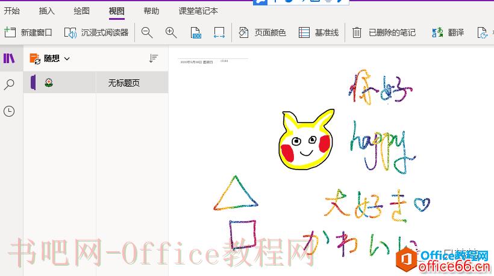Zoom in with the plus magnifier
Screen dimensions: 494x276
[x=170, y=32]
